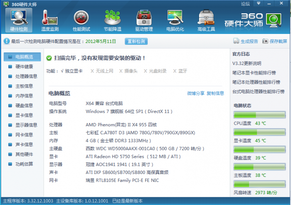
Task: Click 保存截屏 to save screenshot
Action: (x=275, y=41)
